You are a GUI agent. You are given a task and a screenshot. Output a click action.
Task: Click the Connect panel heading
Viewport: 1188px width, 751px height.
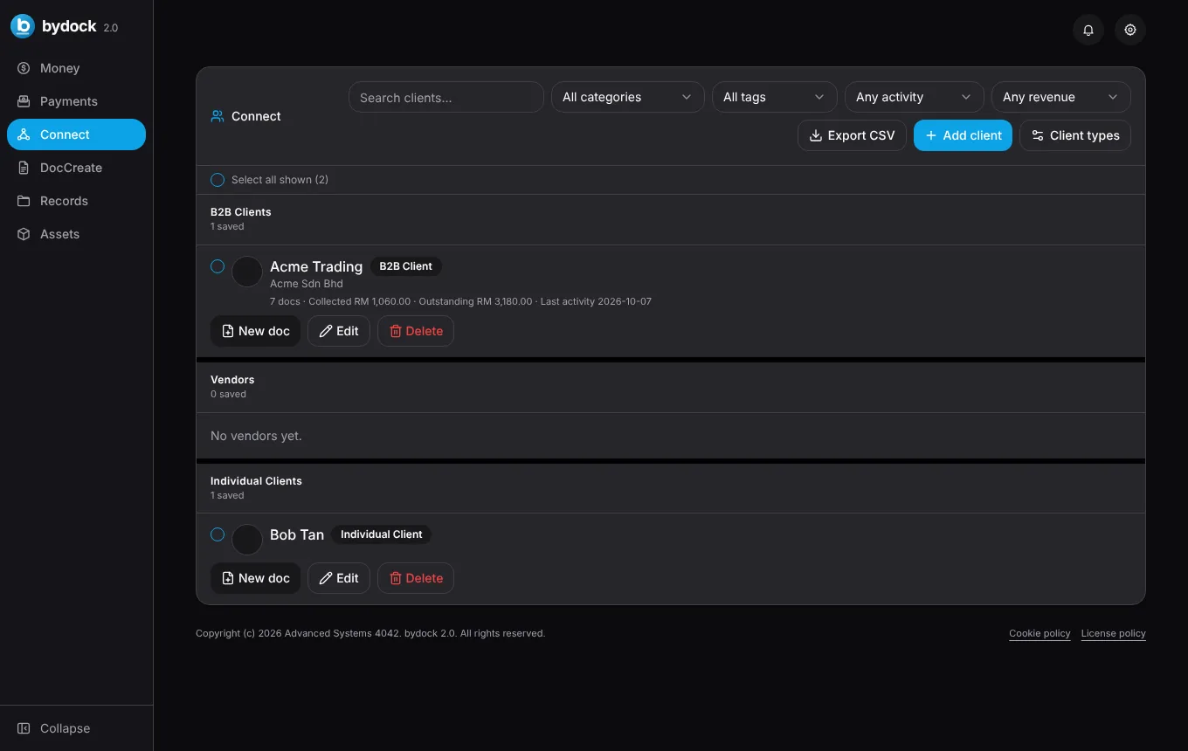coord(256,116)
